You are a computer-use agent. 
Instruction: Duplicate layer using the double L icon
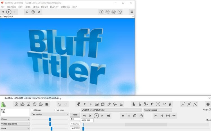(170, 104)
